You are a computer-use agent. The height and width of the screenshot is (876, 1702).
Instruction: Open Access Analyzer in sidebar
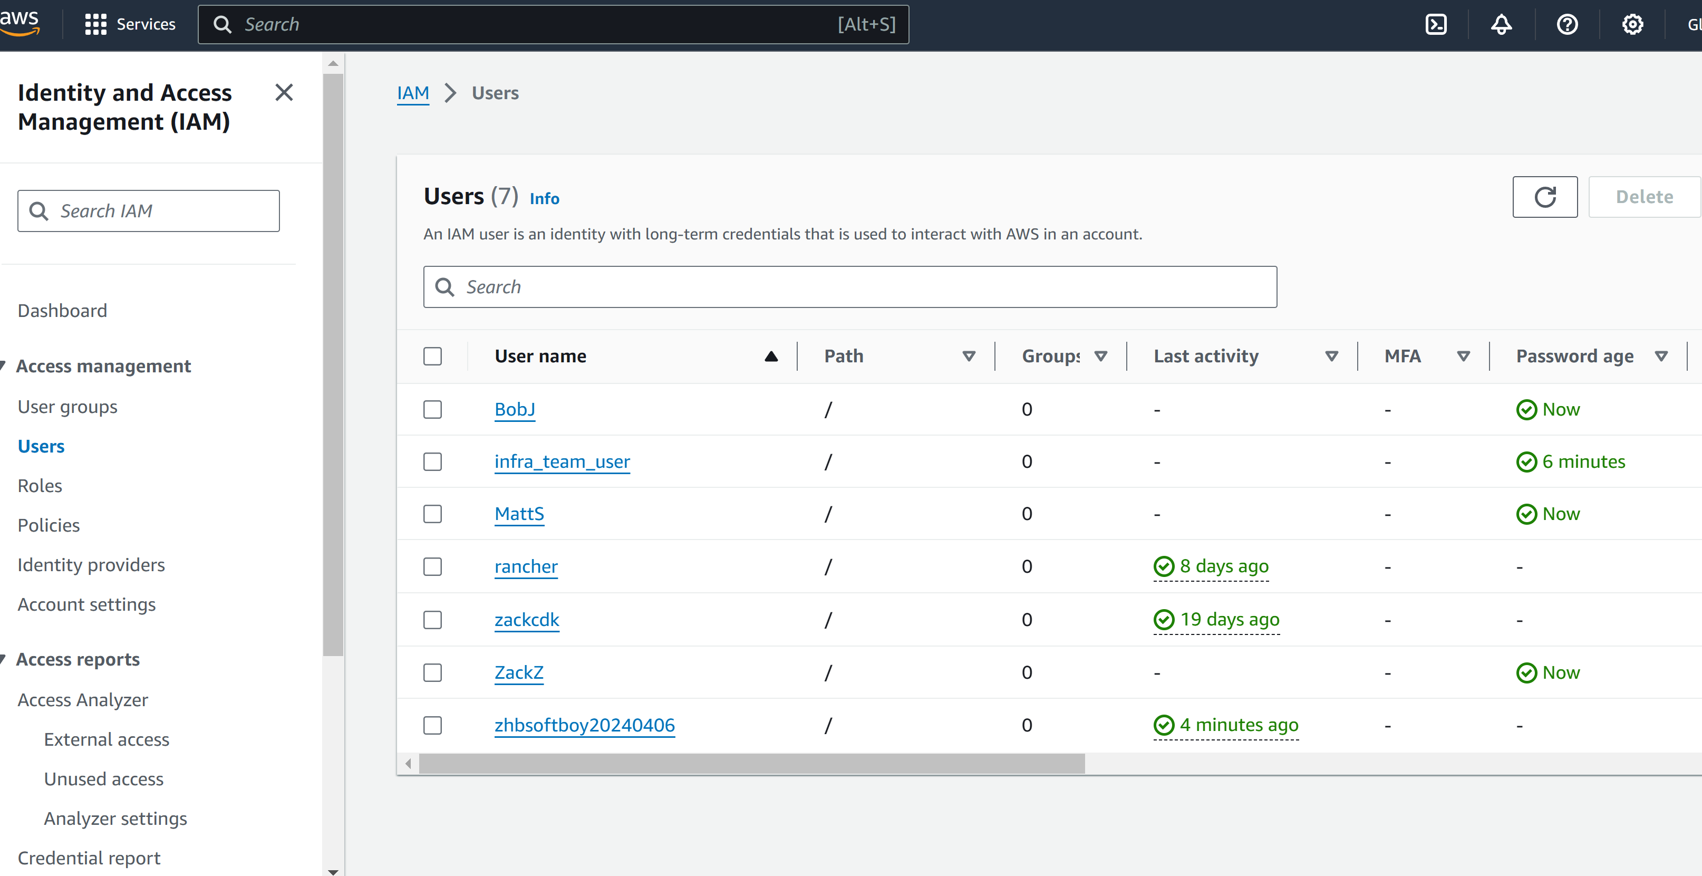(x=83, y=700)
